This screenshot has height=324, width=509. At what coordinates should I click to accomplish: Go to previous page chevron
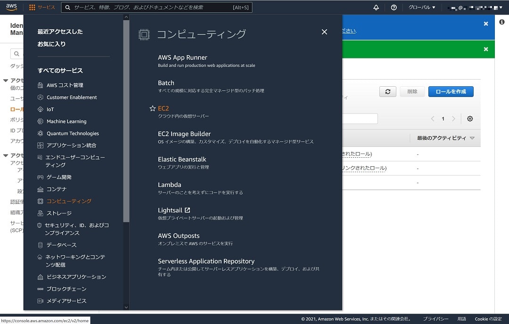point(432,119)
